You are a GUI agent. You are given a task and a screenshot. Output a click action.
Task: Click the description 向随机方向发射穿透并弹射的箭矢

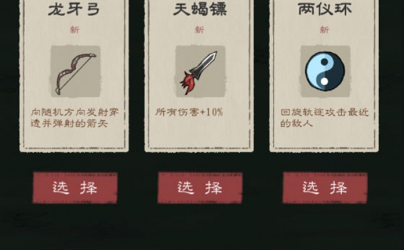pos(75,117)
